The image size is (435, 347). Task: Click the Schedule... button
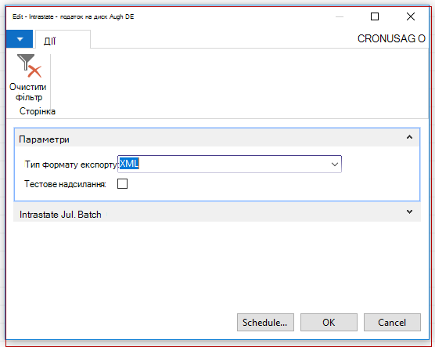(x=265, y=322)
